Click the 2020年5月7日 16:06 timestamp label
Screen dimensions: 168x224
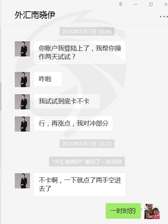pos(87,31)
